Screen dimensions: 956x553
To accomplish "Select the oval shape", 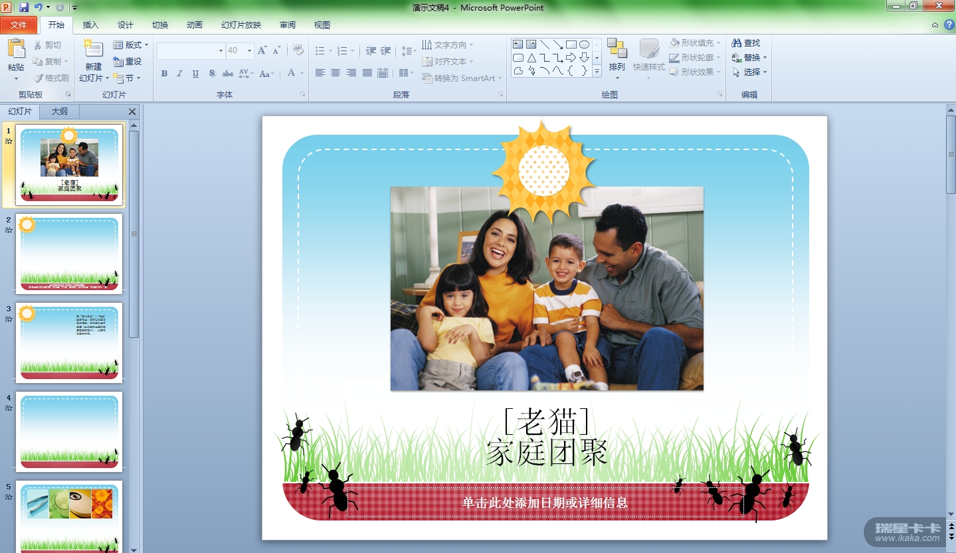I will (x=585, y=44).
